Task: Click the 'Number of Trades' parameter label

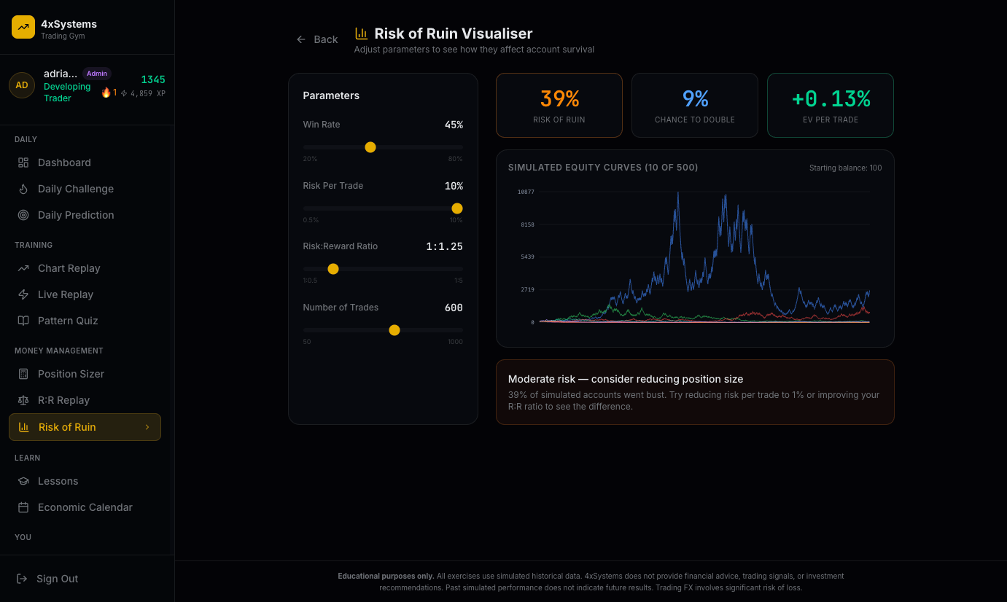Action: 341,308
